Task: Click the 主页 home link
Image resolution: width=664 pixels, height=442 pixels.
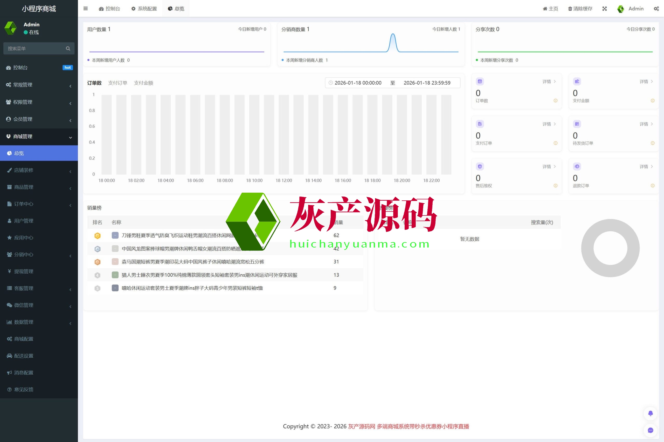Action: pos(550,9)
